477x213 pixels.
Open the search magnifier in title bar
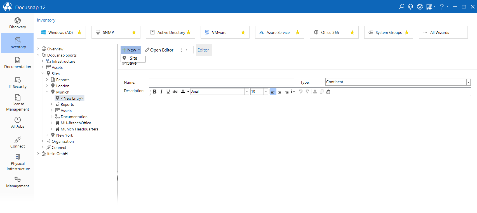pyautogui.click(x=401, y=7)
